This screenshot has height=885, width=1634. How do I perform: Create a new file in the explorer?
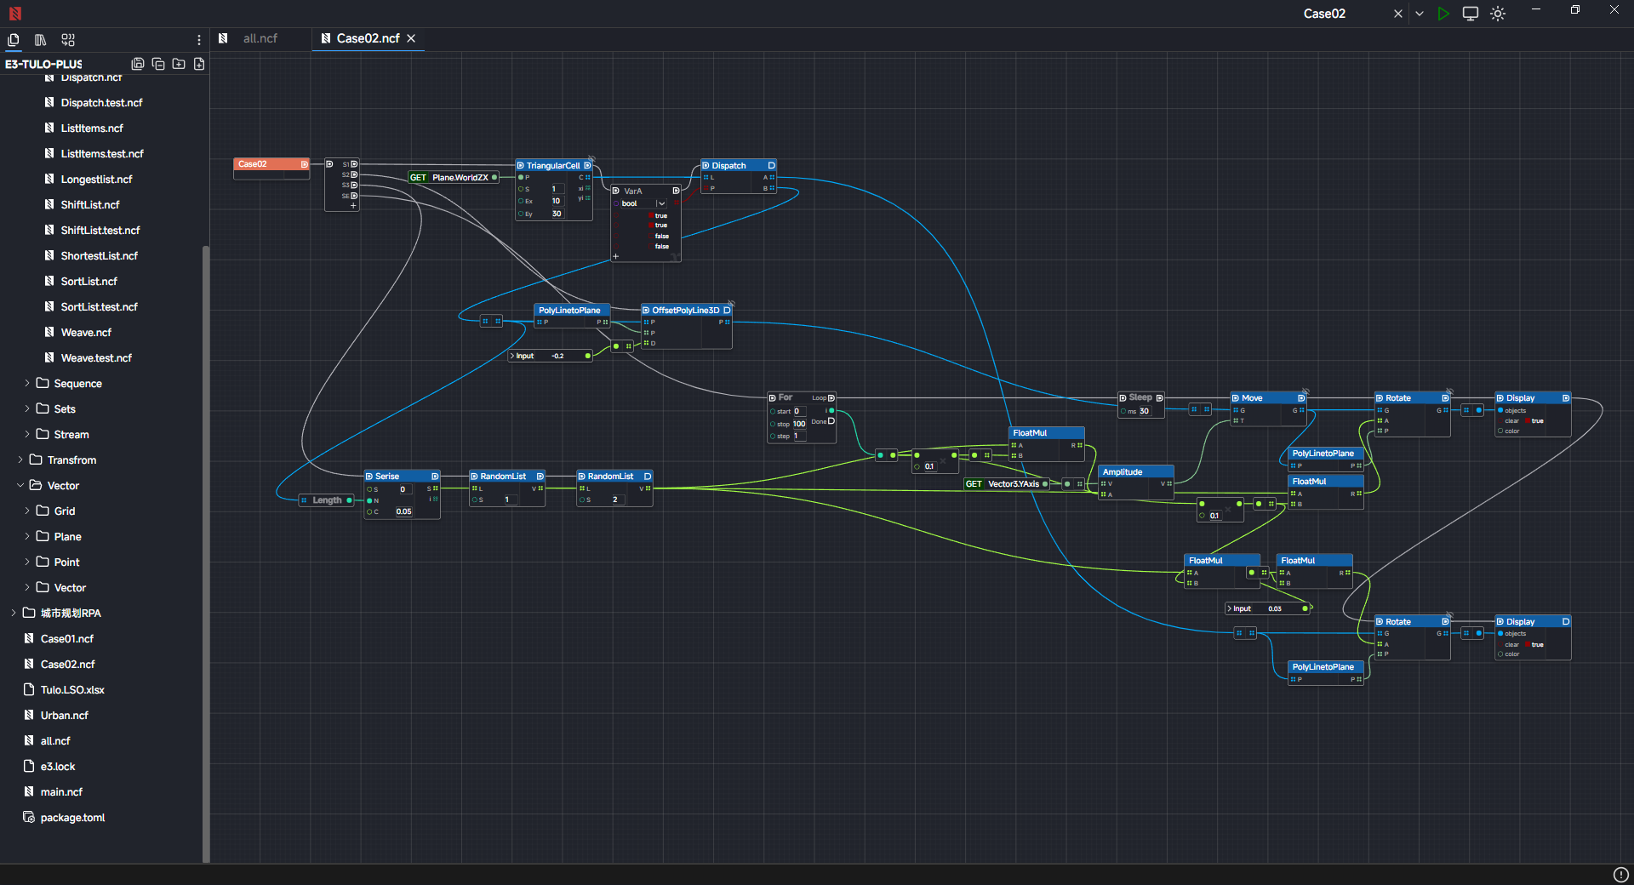click(x=199, y=64)
